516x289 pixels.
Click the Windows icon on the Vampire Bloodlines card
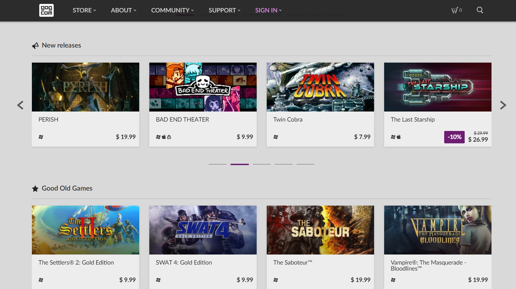[393, 280]
